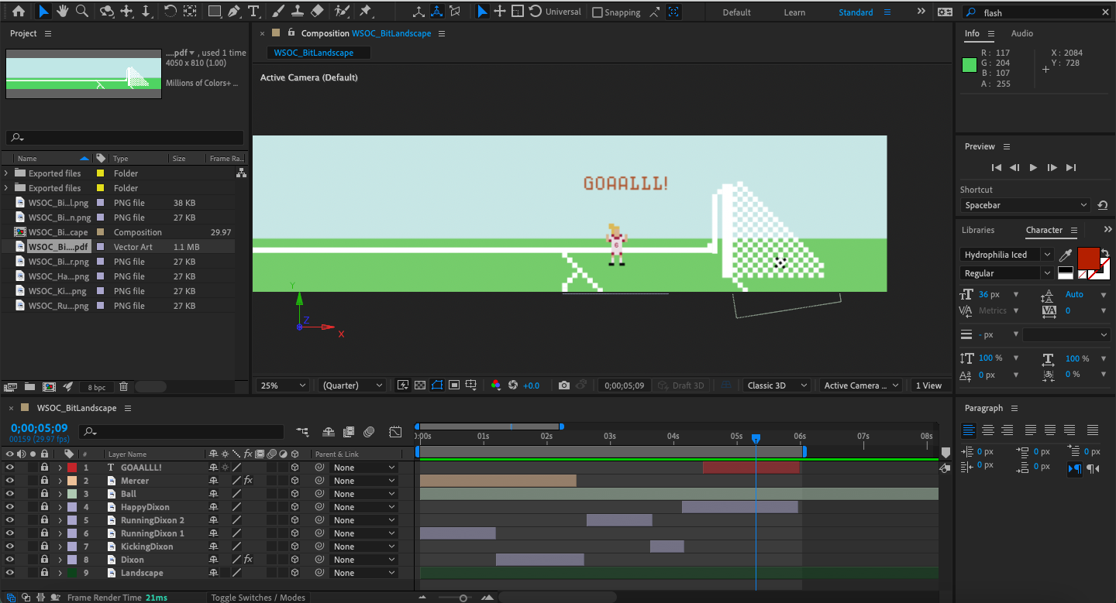Select the Clone Stamp tool
The image size is (1116, 603).
pos(298,12)
